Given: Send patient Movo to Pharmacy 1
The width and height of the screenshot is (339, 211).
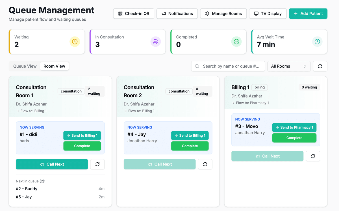Looking at the screenshot, I should coord(294,127).
